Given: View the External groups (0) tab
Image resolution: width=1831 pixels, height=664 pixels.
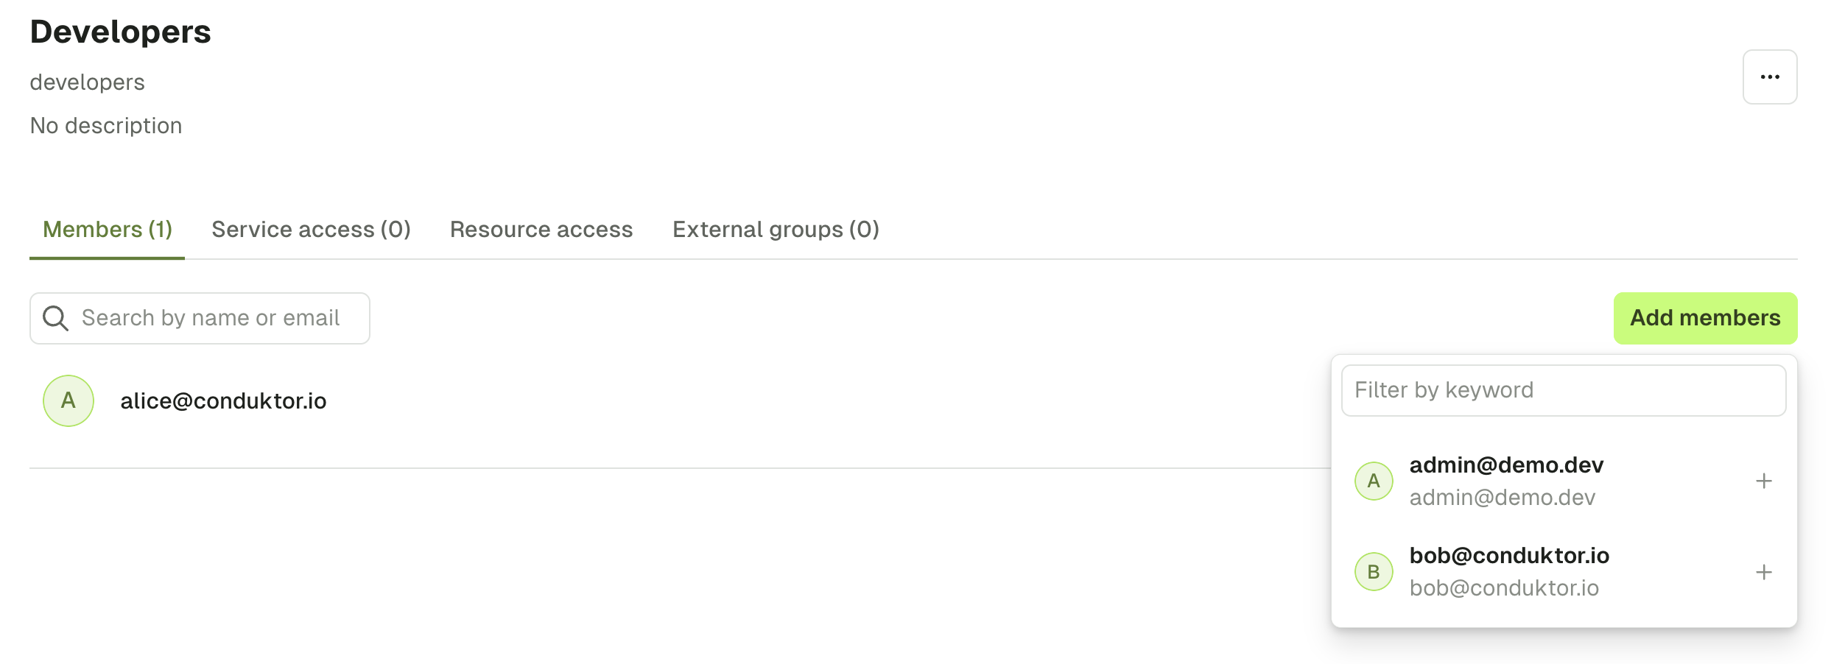Looking at the screenshot, I should click(776, 230).
